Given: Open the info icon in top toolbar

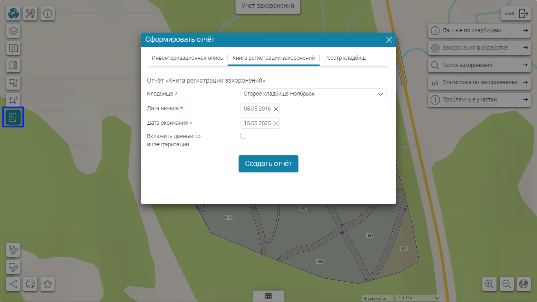Looking at the screenshot, I should [48, 13].
